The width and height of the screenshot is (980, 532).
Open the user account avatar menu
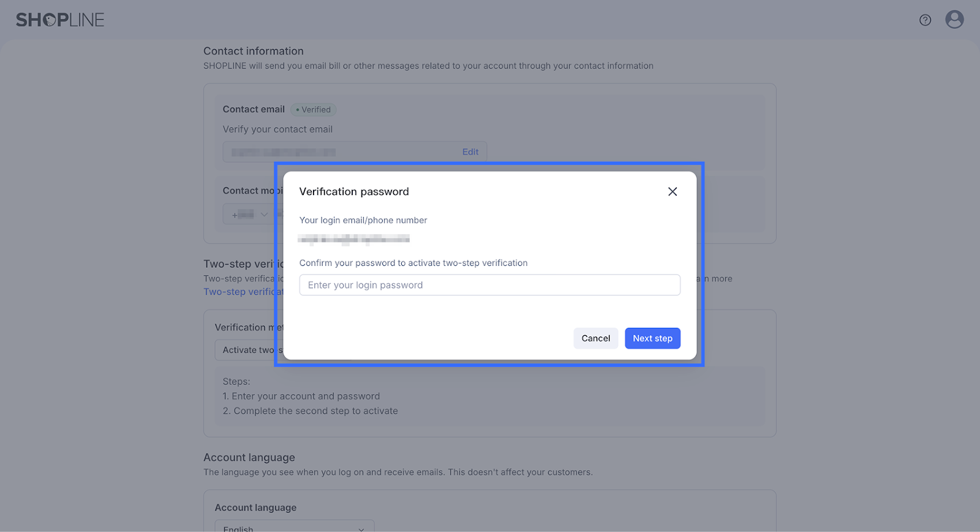(x=954, y=20)
